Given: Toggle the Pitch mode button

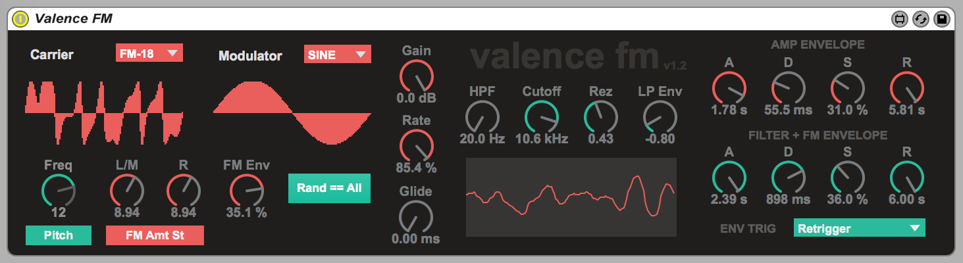Looking at the screenshot, I should click(59, 235).
